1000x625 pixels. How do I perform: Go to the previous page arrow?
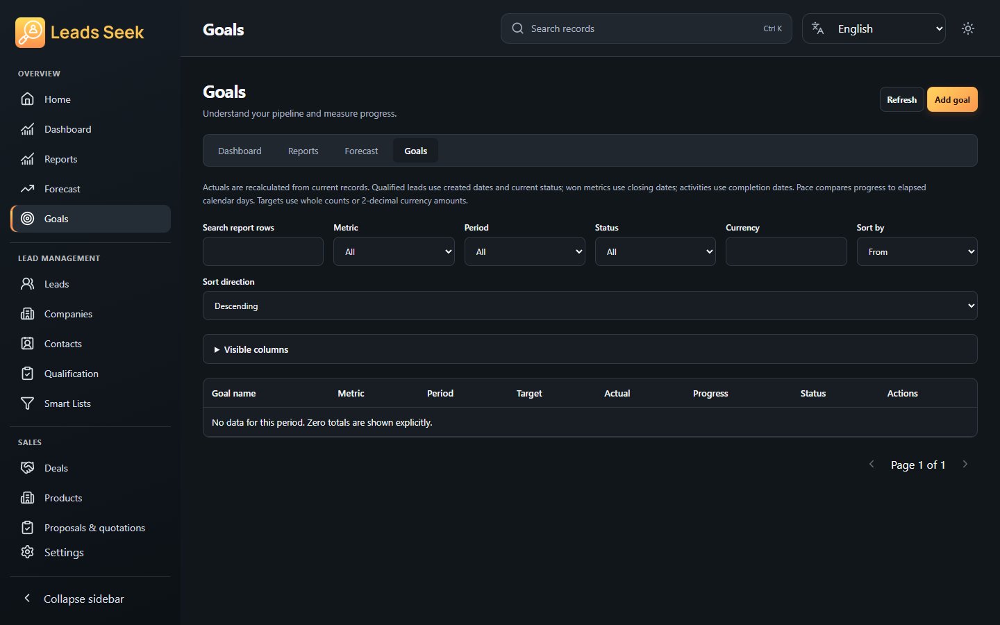click(872, 465)
